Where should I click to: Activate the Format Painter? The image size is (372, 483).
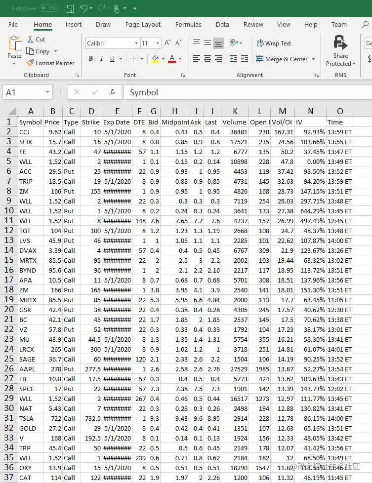pos(50,63)
